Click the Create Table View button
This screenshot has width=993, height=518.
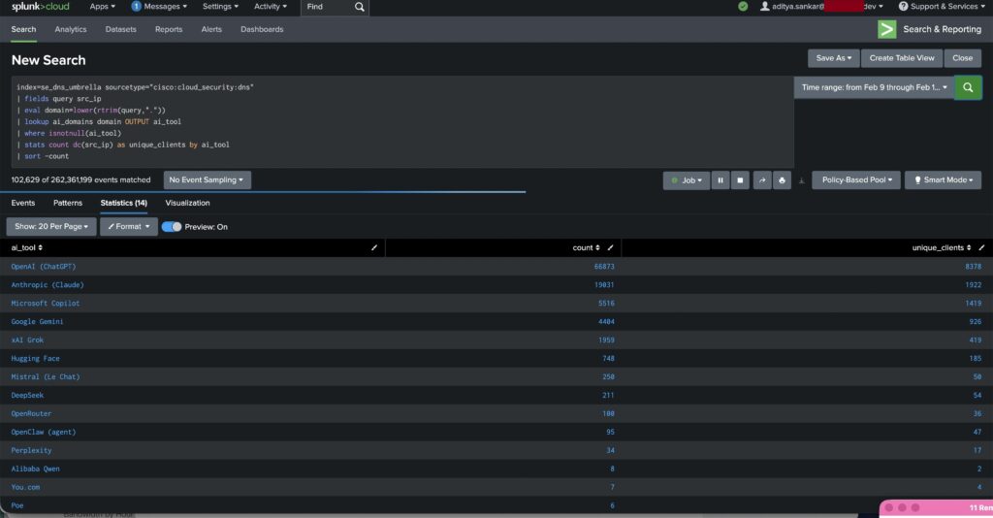(901, 58)
